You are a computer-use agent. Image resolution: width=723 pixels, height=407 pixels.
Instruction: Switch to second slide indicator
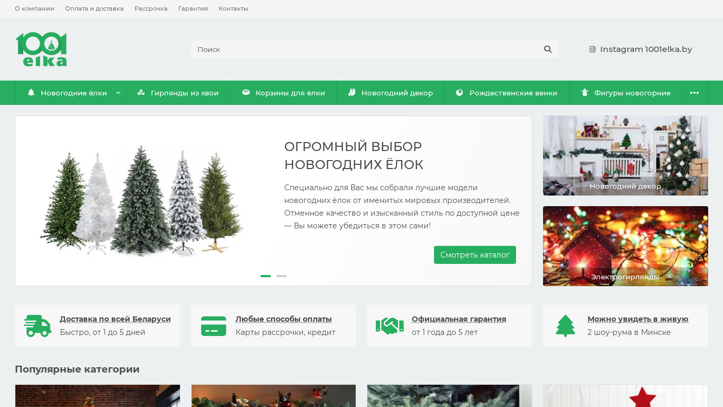coord(282,276)
